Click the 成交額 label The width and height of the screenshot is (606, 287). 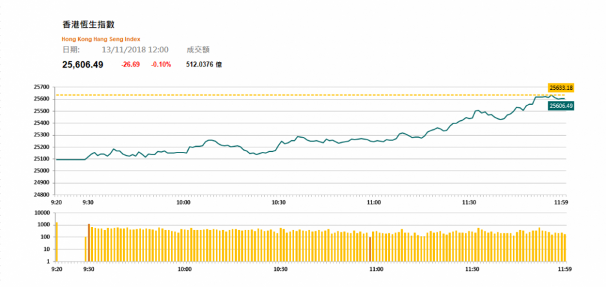click(198, 50)
